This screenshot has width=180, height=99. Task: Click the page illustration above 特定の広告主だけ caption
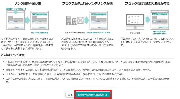[x=160, y=20]
